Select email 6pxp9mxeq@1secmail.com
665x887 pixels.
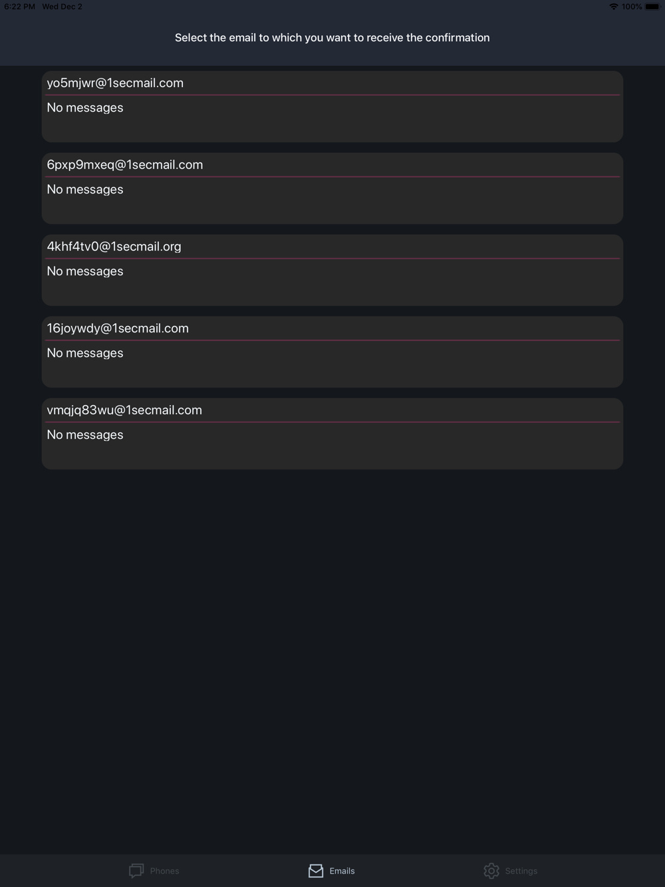click(x=125, y=165)
